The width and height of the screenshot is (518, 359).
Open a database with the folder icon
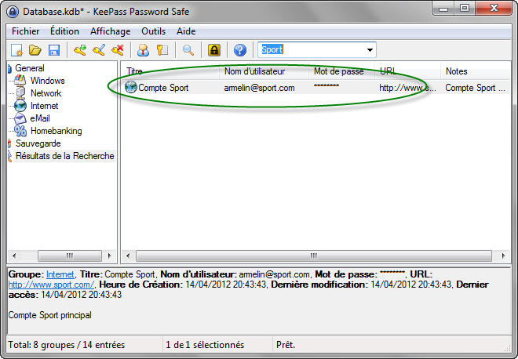(x=35, y=50)
